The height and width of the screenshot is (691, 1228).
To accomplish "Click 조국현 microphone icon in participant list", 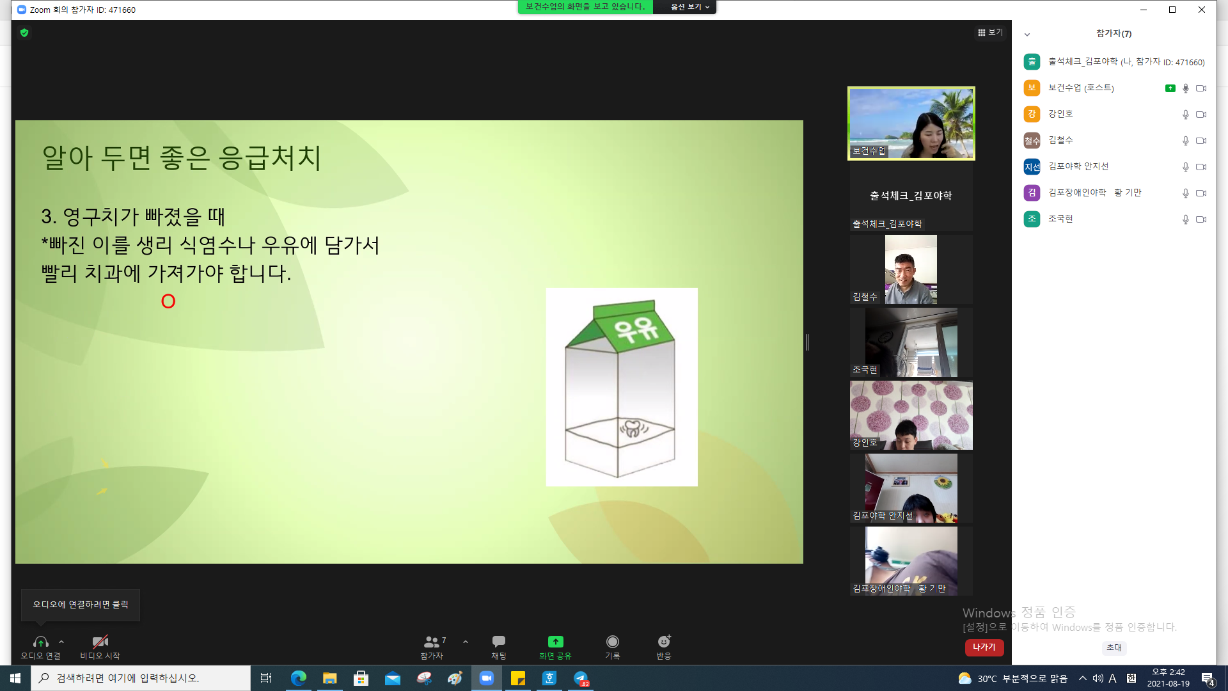I will pyautogui.click(x=1185, y=219).
